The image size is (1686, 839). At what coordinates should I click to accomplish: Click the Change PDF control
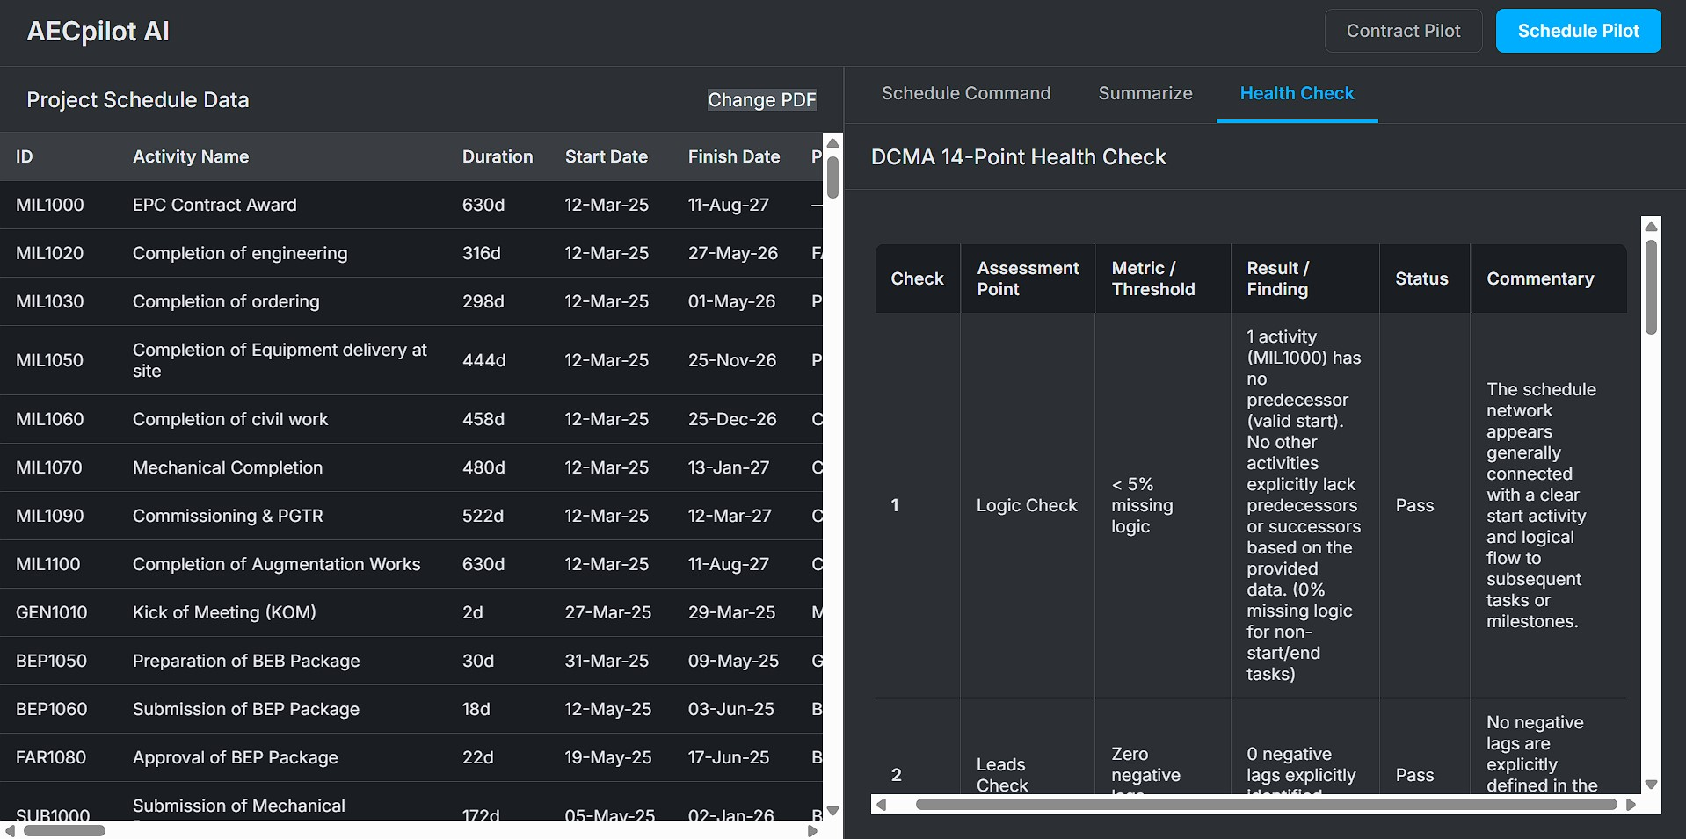(761, 99)
